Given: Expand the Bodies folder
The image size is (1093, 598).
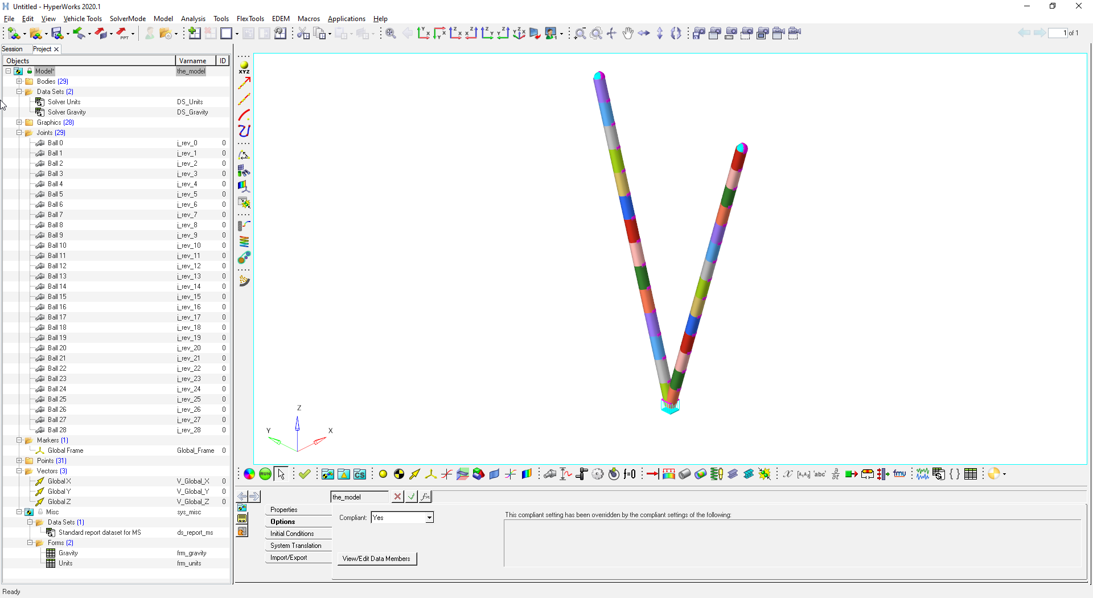Looking at the screenshot, I should [19, 81].
